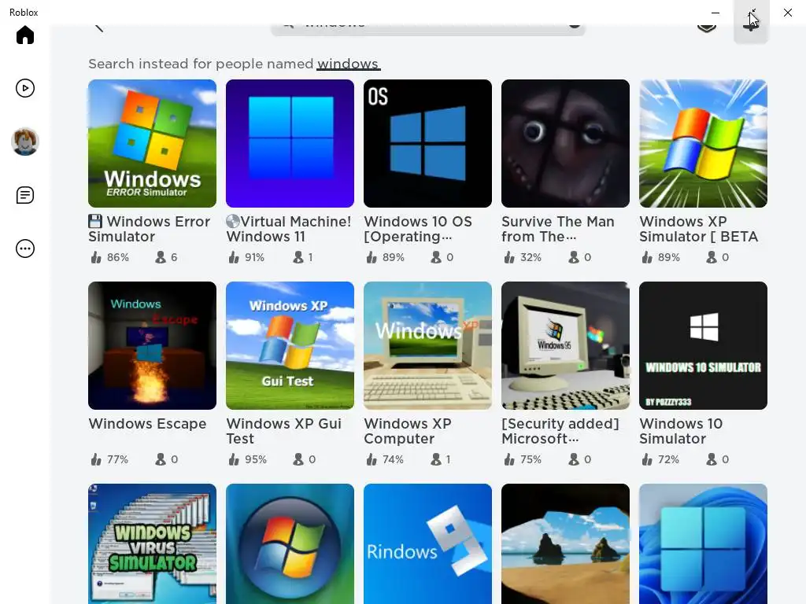Click player icon under Virtual Machine game

point(298,257)
